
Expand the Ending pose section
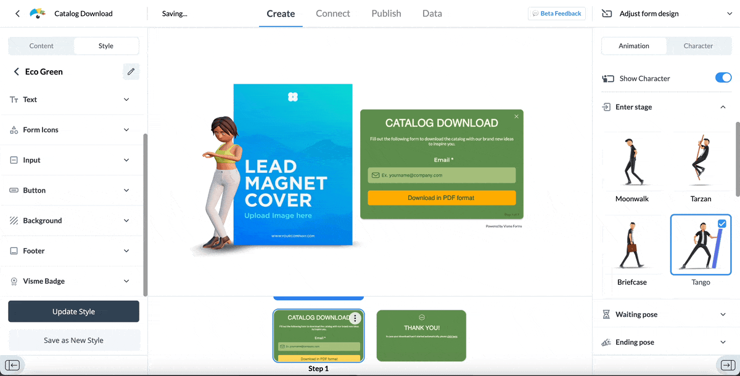723,342
